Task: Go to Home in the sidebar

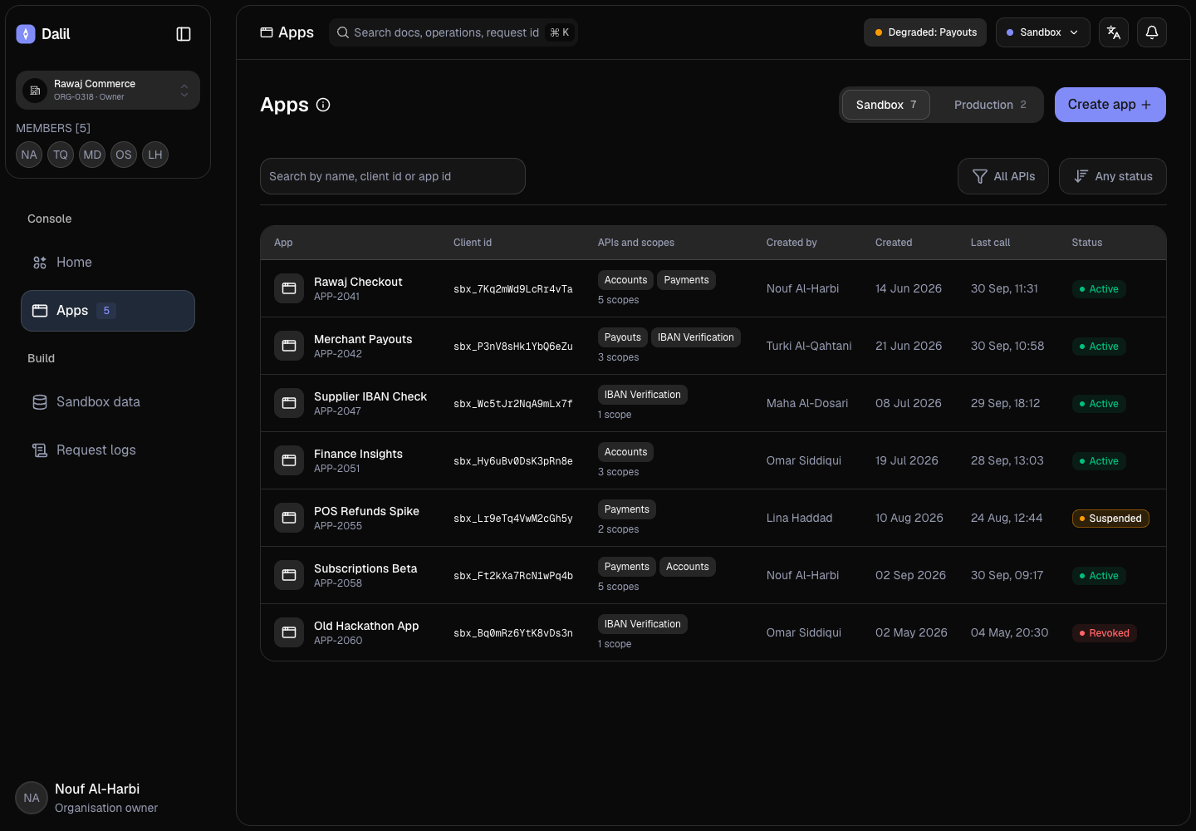Action: [108, 263]
